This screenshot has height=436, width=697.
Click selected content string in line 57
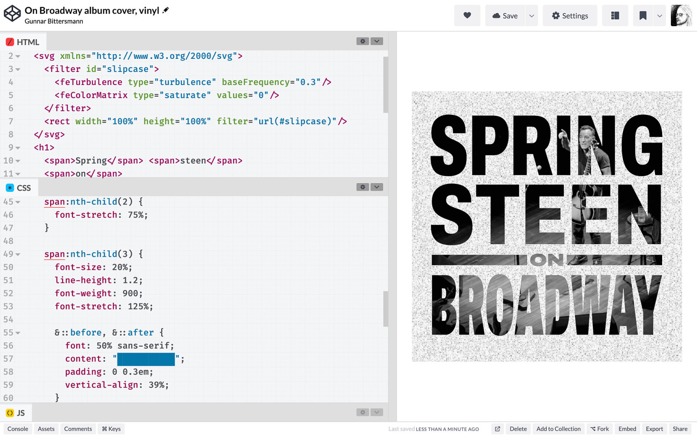[x=146, y=359]
